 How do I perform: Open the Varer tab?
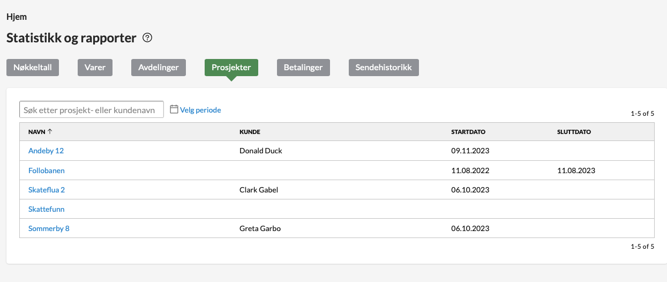point(95,68)
